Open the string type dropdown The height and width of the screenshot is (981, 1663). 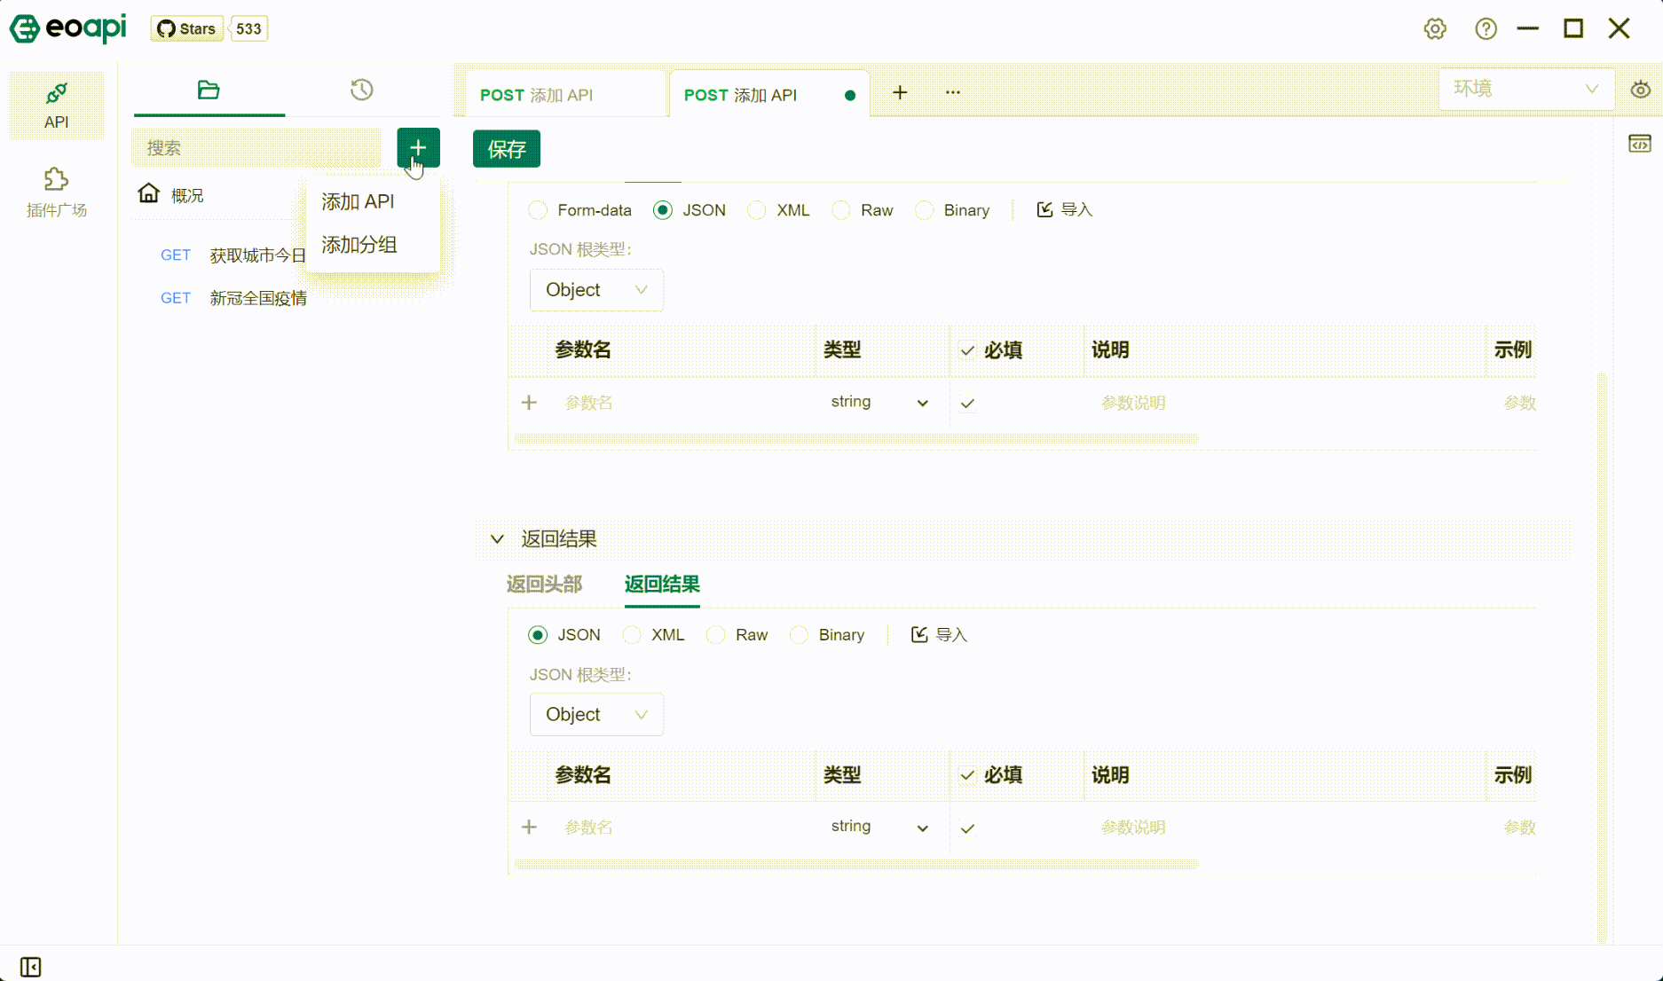point(879,402)
